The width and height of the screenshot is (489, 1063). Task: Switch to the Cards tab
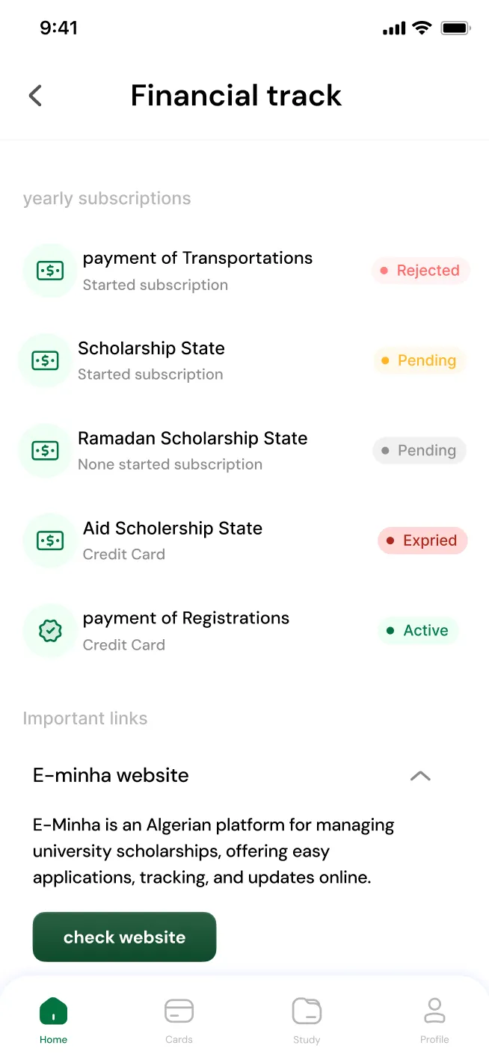click(x=179, y=1020)
